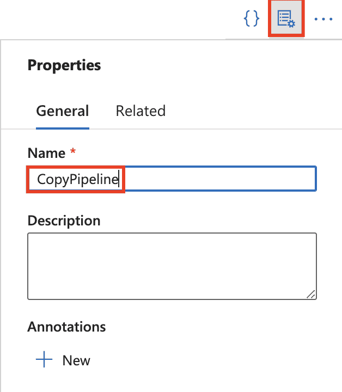This screenshot has width=342, height=392.
Task: Click empty toolbar area left of code icon
Action: (x=136, y=19)
